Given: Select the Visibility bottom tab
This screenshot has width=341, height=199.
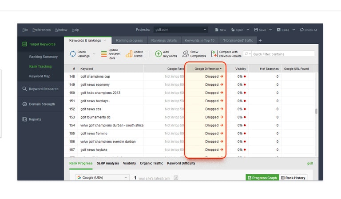Looking at the screenshot, I should point(129,163).
